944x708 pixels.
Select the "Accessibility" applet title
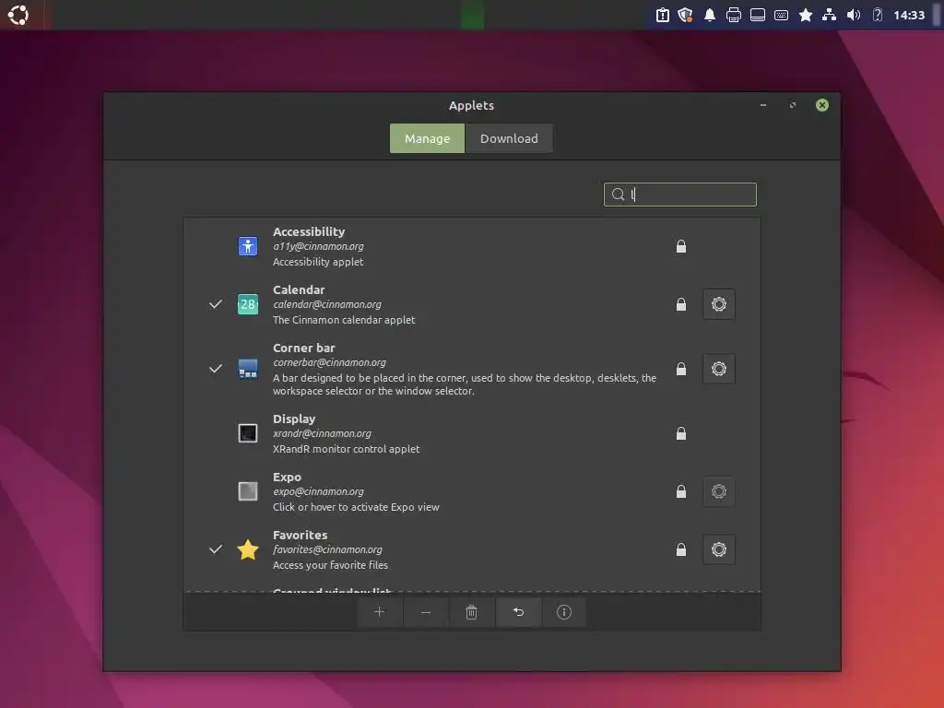[x=309, y=231]
